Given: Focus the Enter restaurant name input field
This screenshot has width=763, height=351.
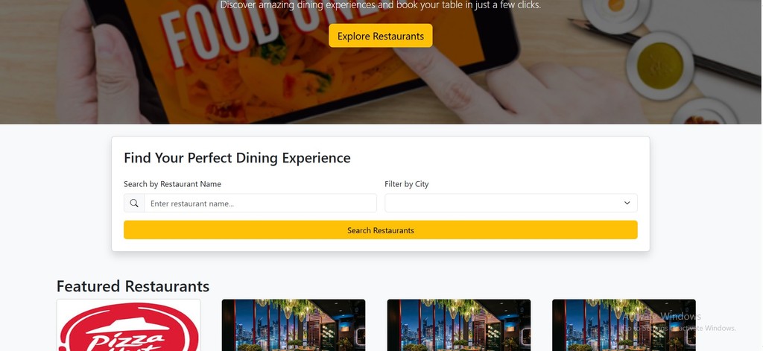Looking at the screenshot, I should click(260, 203).
